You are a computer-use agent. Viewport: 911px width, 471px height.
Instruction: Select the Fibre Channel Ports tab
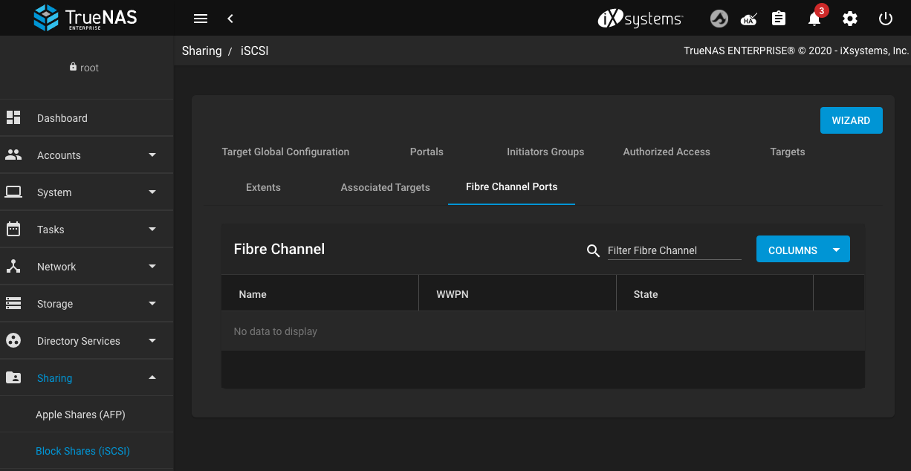click(511, 186)
